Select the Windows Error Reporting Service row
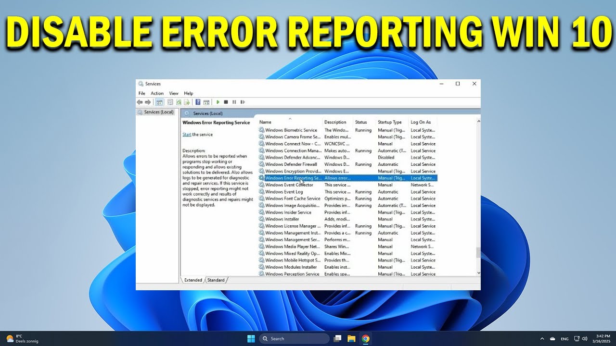This screenshot has height=346, width=616. (x=347, y=178)
